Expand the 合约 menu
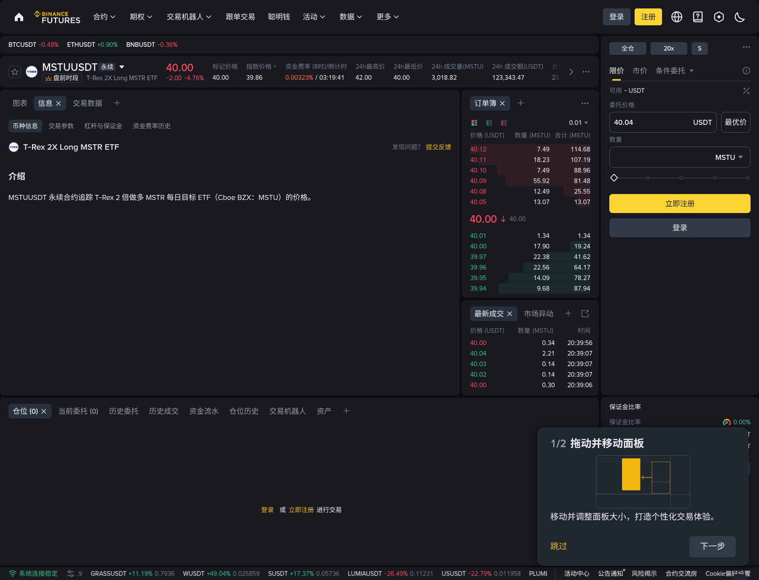This screenshot has height=580, width=759. tap(104, 17)
